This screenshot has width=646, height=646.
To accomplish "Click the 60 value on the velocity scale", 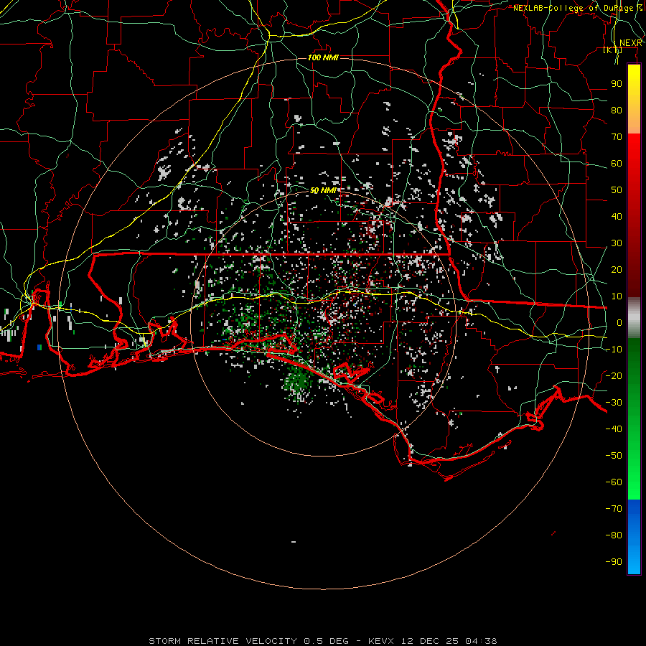I will tap(617, 164).
